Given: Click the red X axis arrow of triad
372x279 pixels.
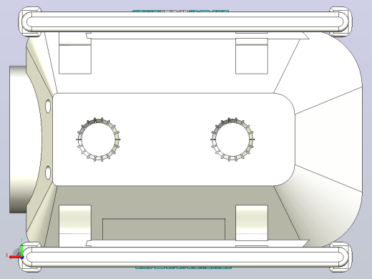Looking at the screenshot, I should tap(15, 258).
